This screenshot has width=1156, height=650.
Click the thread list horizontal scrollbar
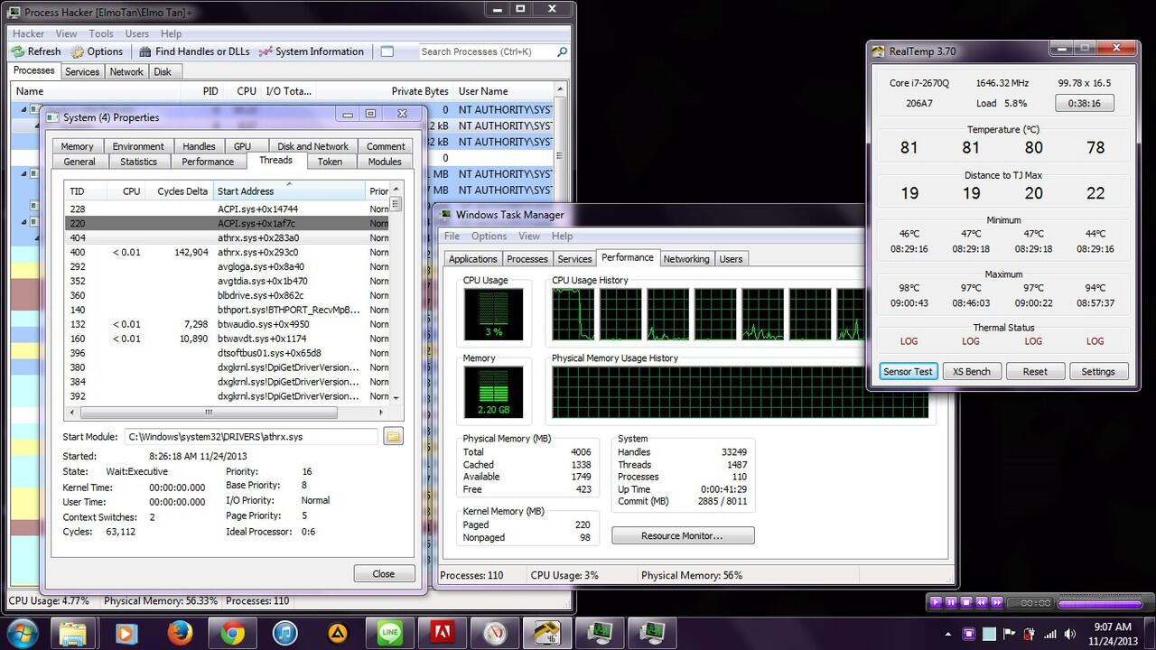pyautogui.click(x=228, y=412)
